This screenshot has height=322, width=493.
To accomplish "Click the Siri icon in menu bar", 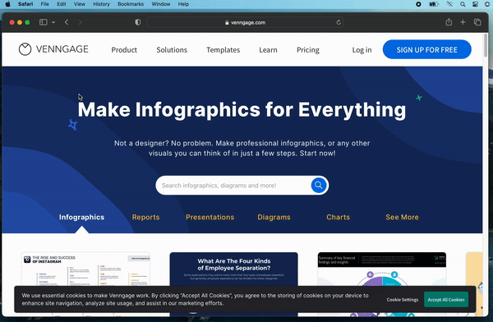I will [487, 4].
